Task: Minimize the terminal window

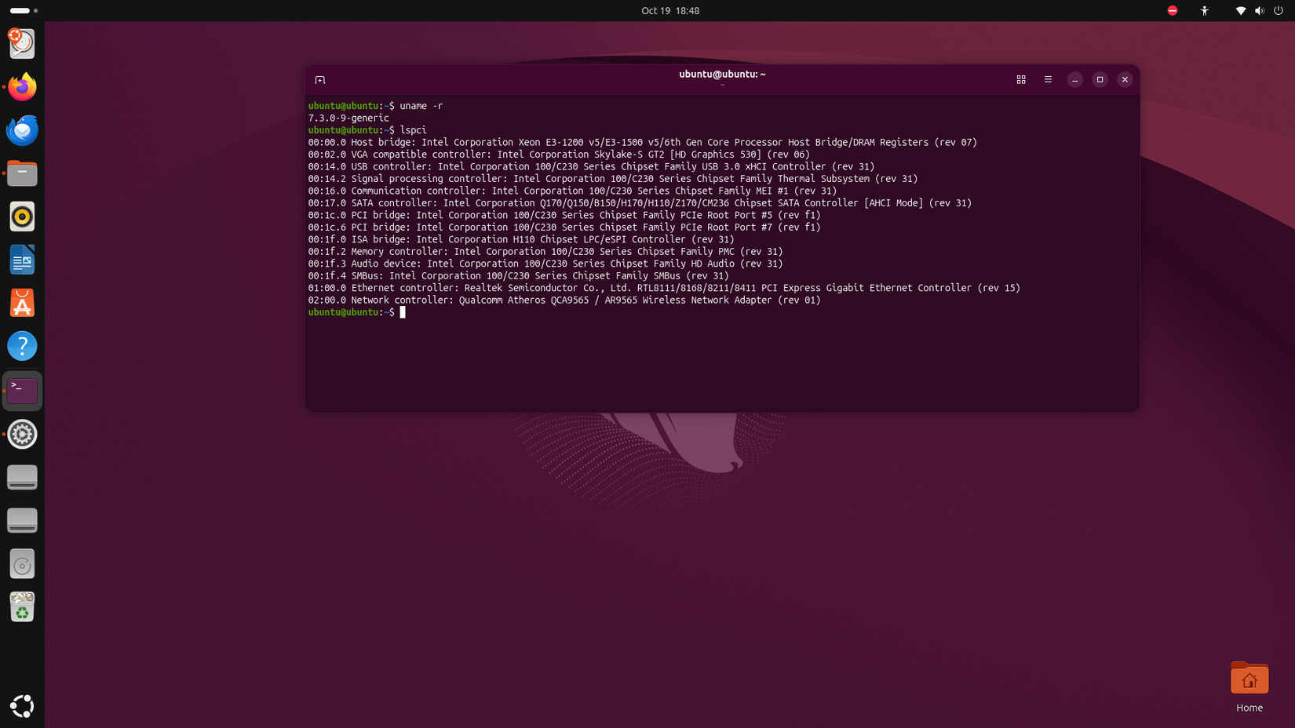Action: (x=1075, y=80)
